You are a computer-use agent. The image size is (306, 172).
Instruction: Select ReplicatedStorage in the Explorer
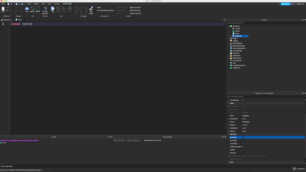tap(239, 46)
